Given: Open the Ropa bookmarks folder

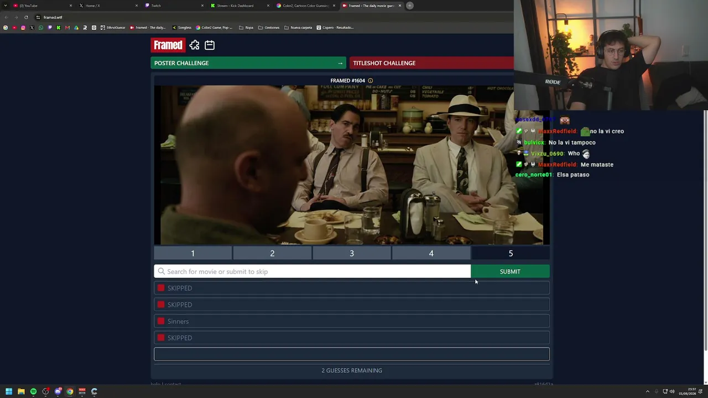Looking at the screenshot, I should [x=246, y=28].
